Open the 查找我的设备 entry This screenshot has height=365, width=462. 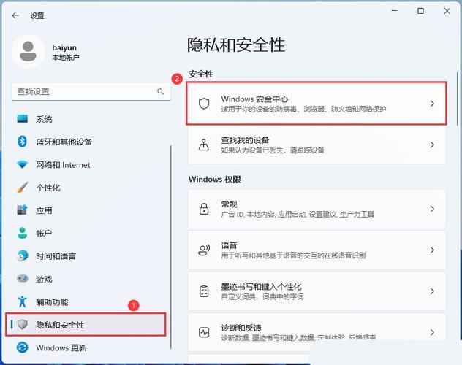(x=317, y=145)
